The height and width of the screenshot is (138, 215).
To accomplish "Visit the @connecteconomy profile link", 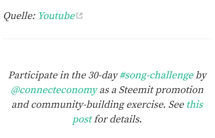I will (54, 90).
